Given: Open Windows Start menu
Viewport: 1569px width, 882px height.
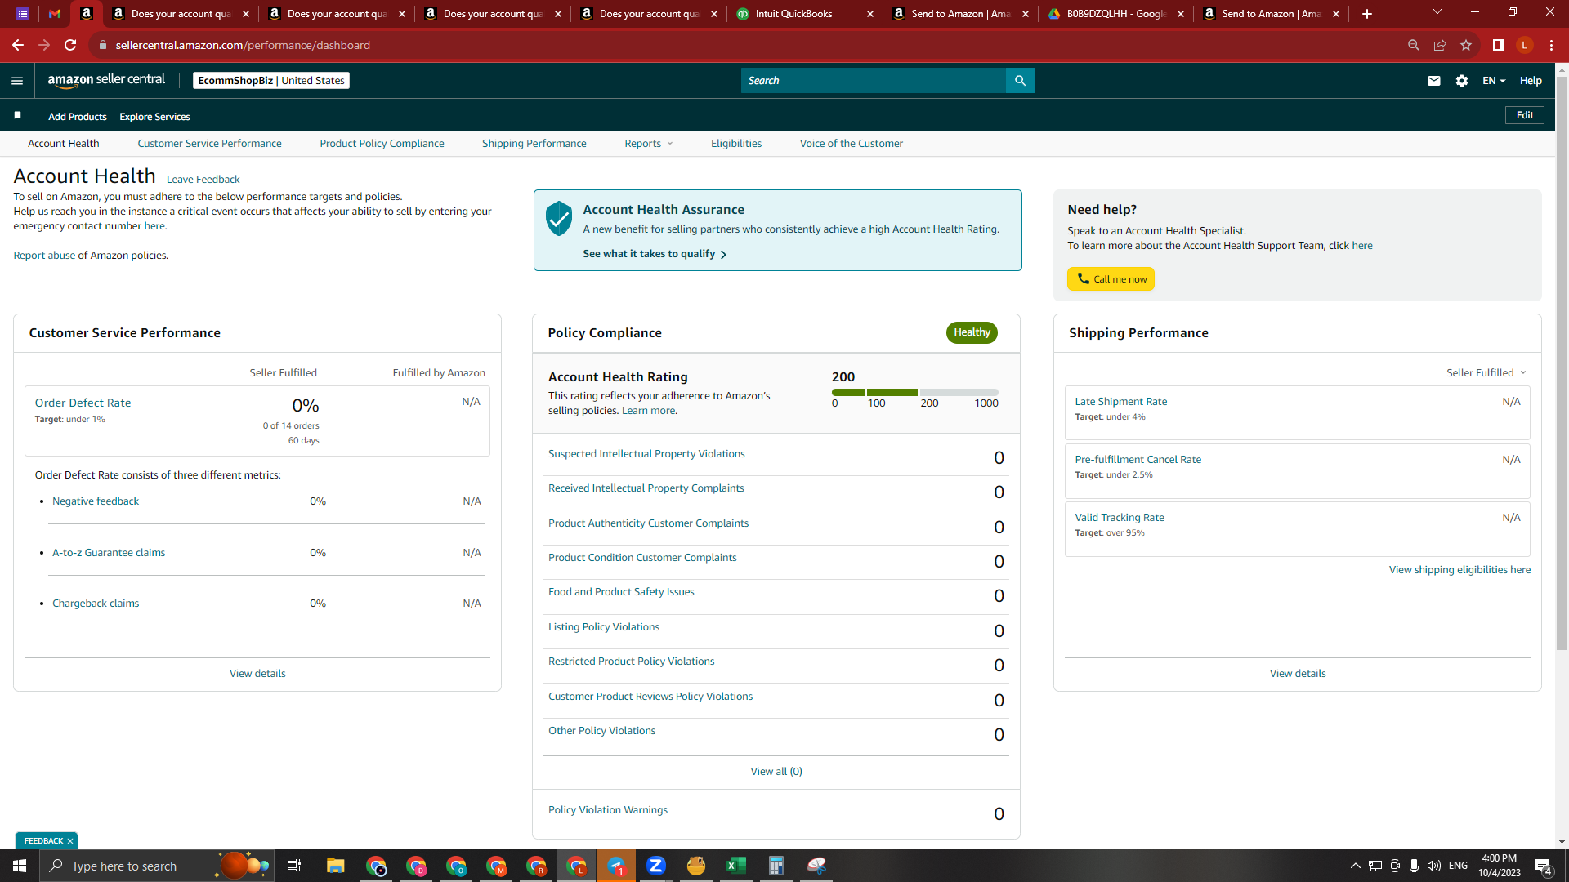Looking at the screenshot, I should 20,866.
